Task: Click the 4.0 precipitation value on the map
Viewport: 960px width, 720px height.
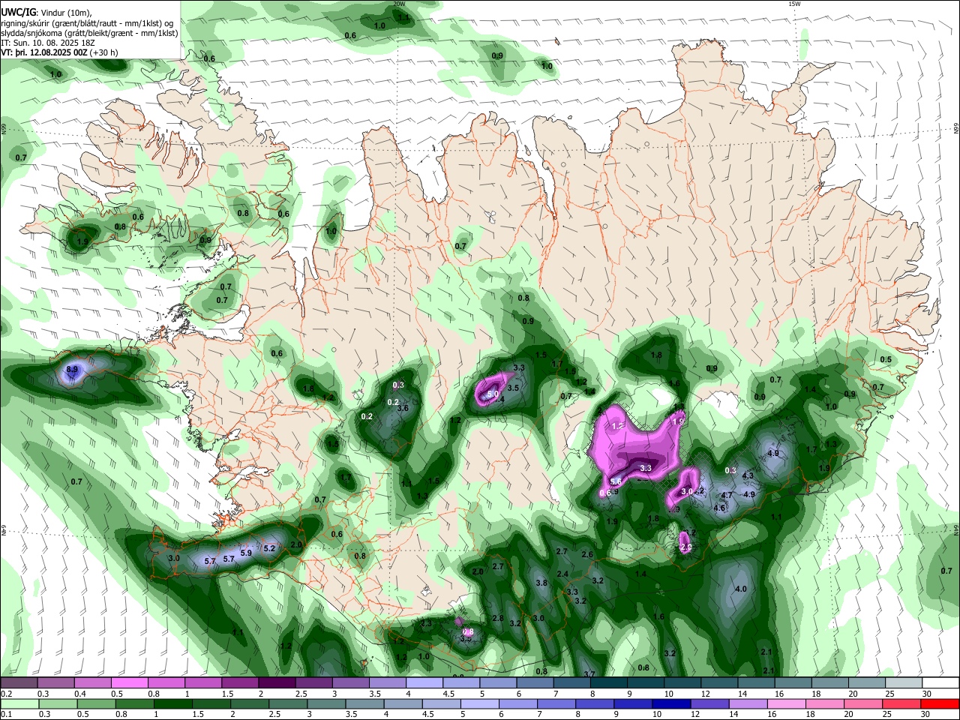Action: tap(741, 589)
